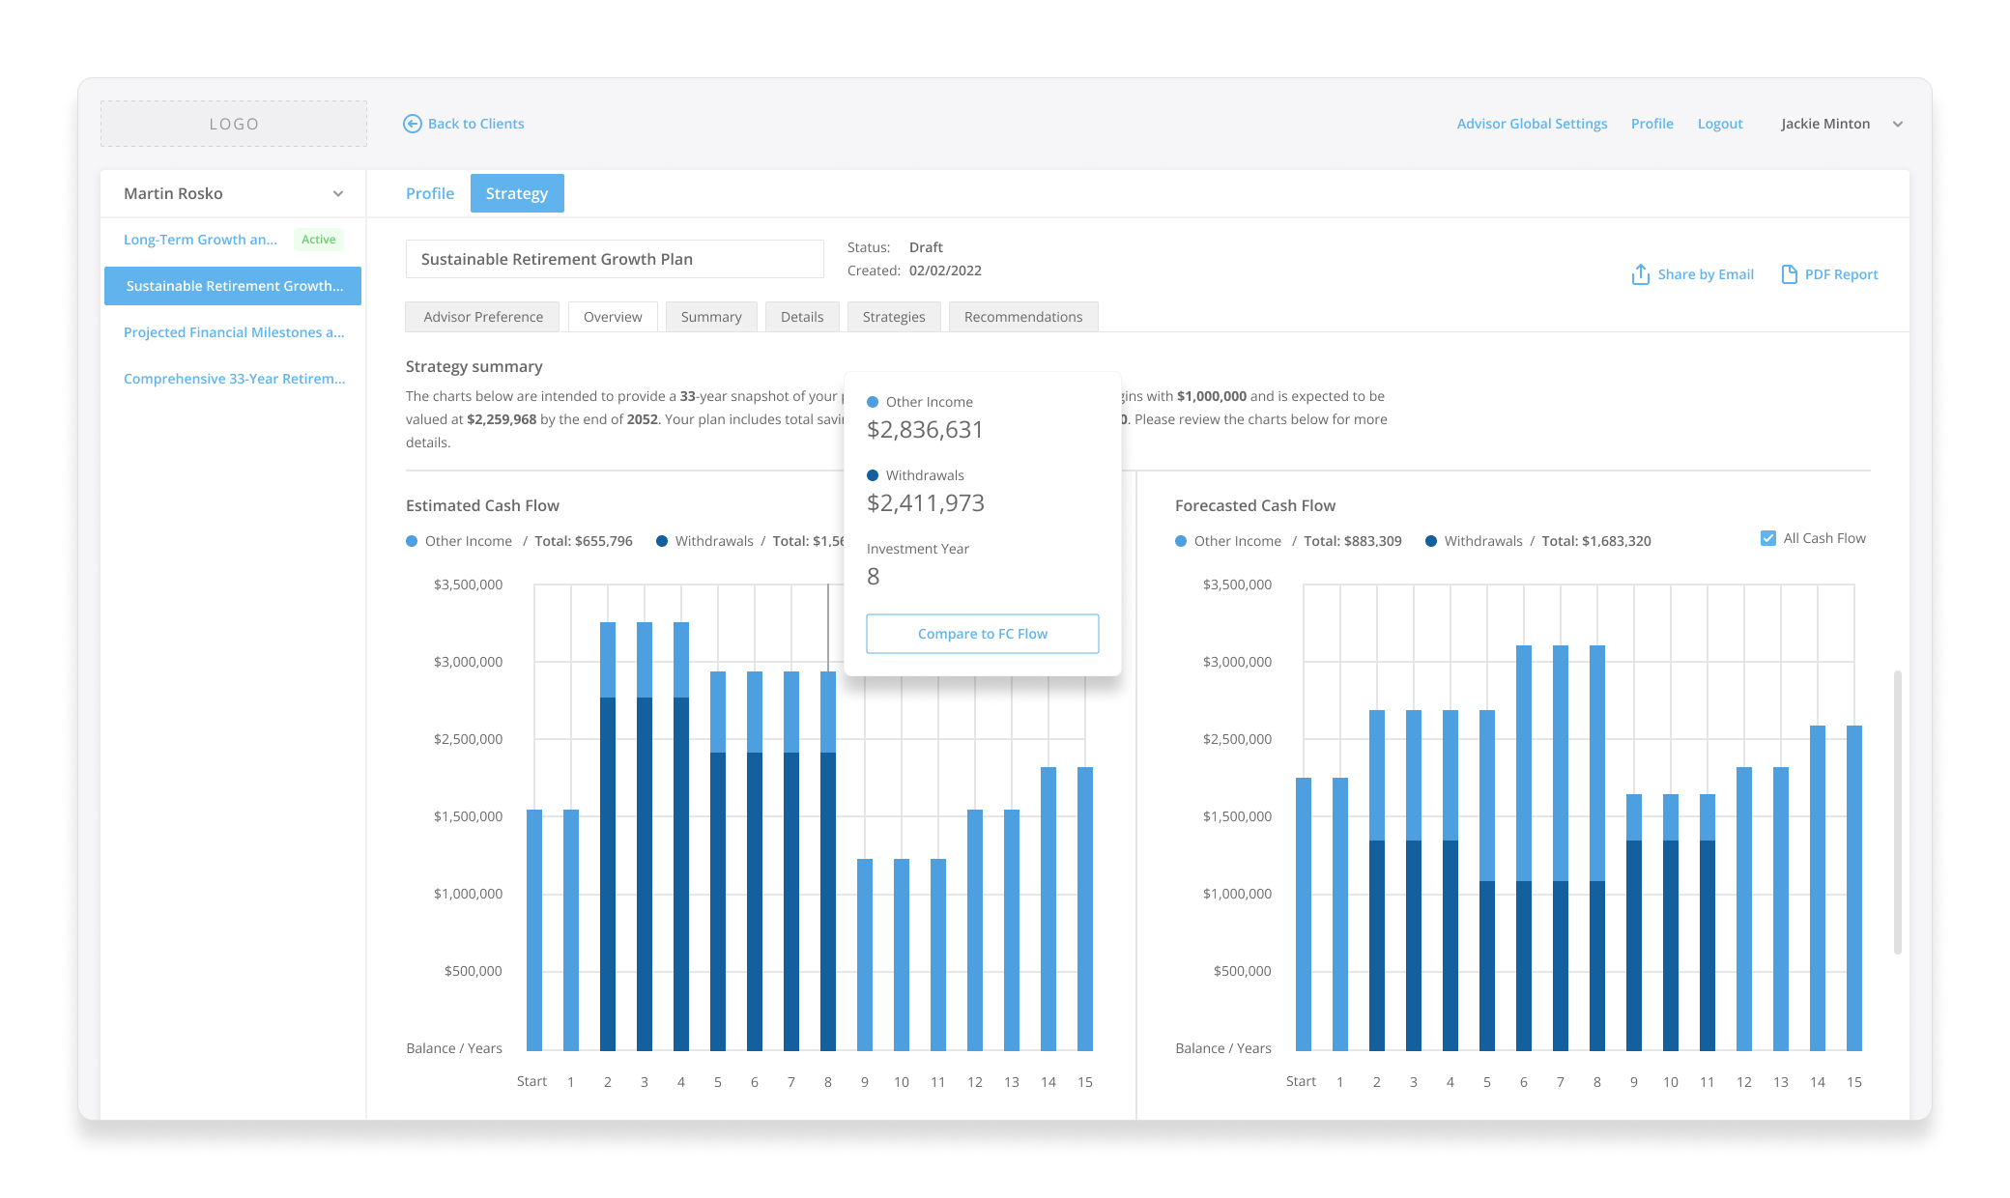2010x1198 pixels.
Task: Open the Jackie Minton user menu chevron
Action: (x=1898, y=124)
